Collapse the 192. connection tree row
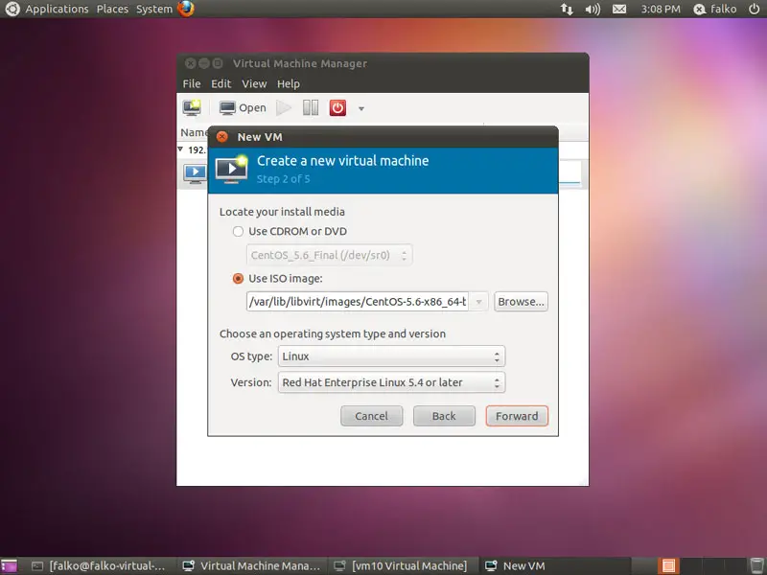Screen dimensions: 767x575 180,149
